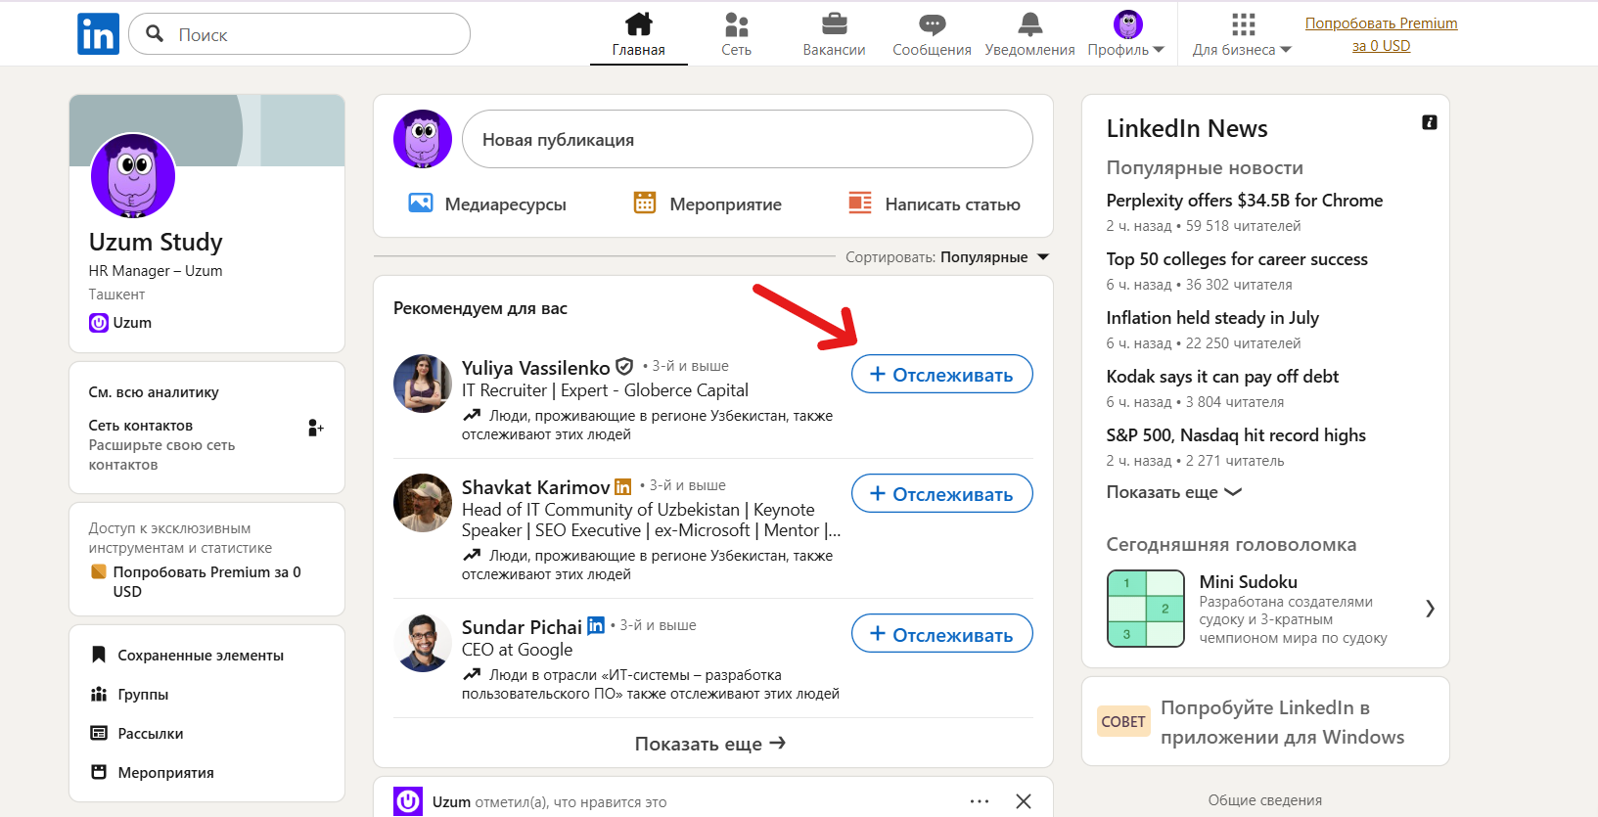The height and width of the screenshot is (817, 1598).
Task: Open Попробуйте LinkedIn в приложении для Windows
Action: click(1282, 722)
